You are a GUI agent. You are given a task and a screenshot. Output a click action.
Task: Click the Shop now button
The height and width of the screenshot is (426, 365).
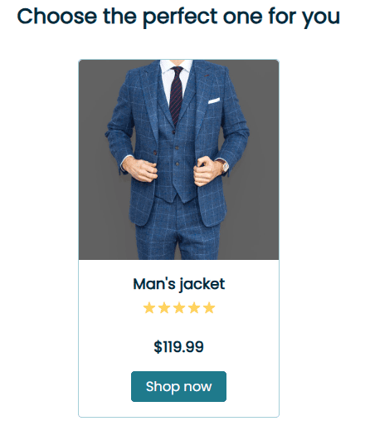tap(178, 386)
